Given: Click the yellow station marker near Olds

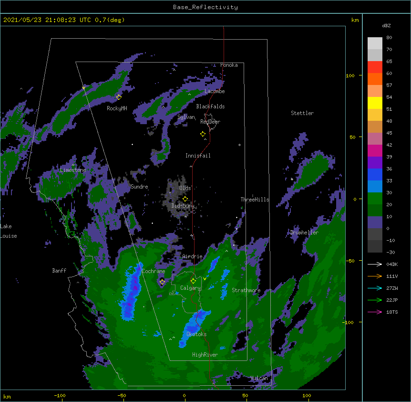Looking at the screenshot, I should click(x=185, y=199).
